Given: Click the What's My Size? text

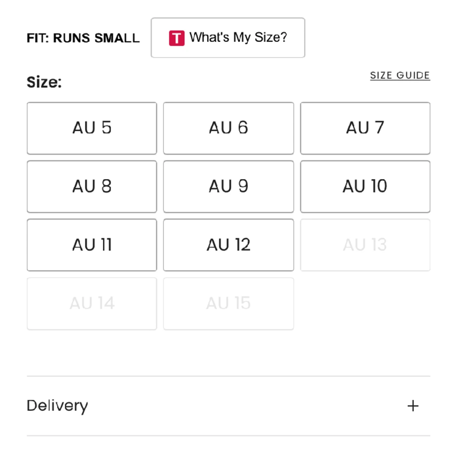Looking at the screenshot, I should pos(238,37).
